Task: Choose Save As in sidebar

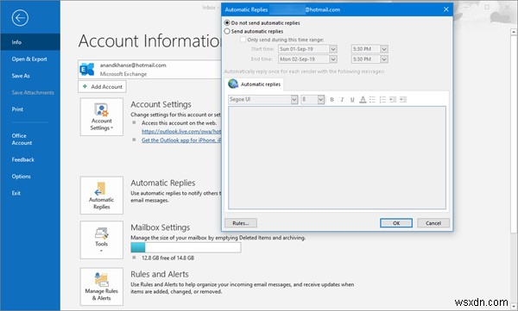Action: click(x=21, y=76)
